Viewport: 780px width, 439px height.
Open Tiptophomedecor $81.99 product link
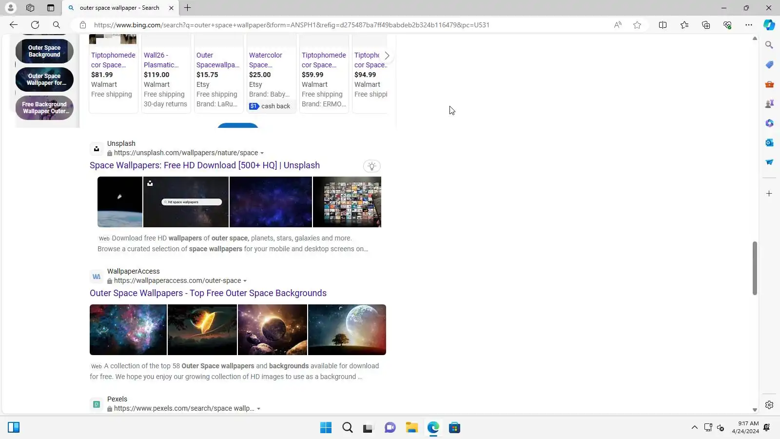pos(113,60)
